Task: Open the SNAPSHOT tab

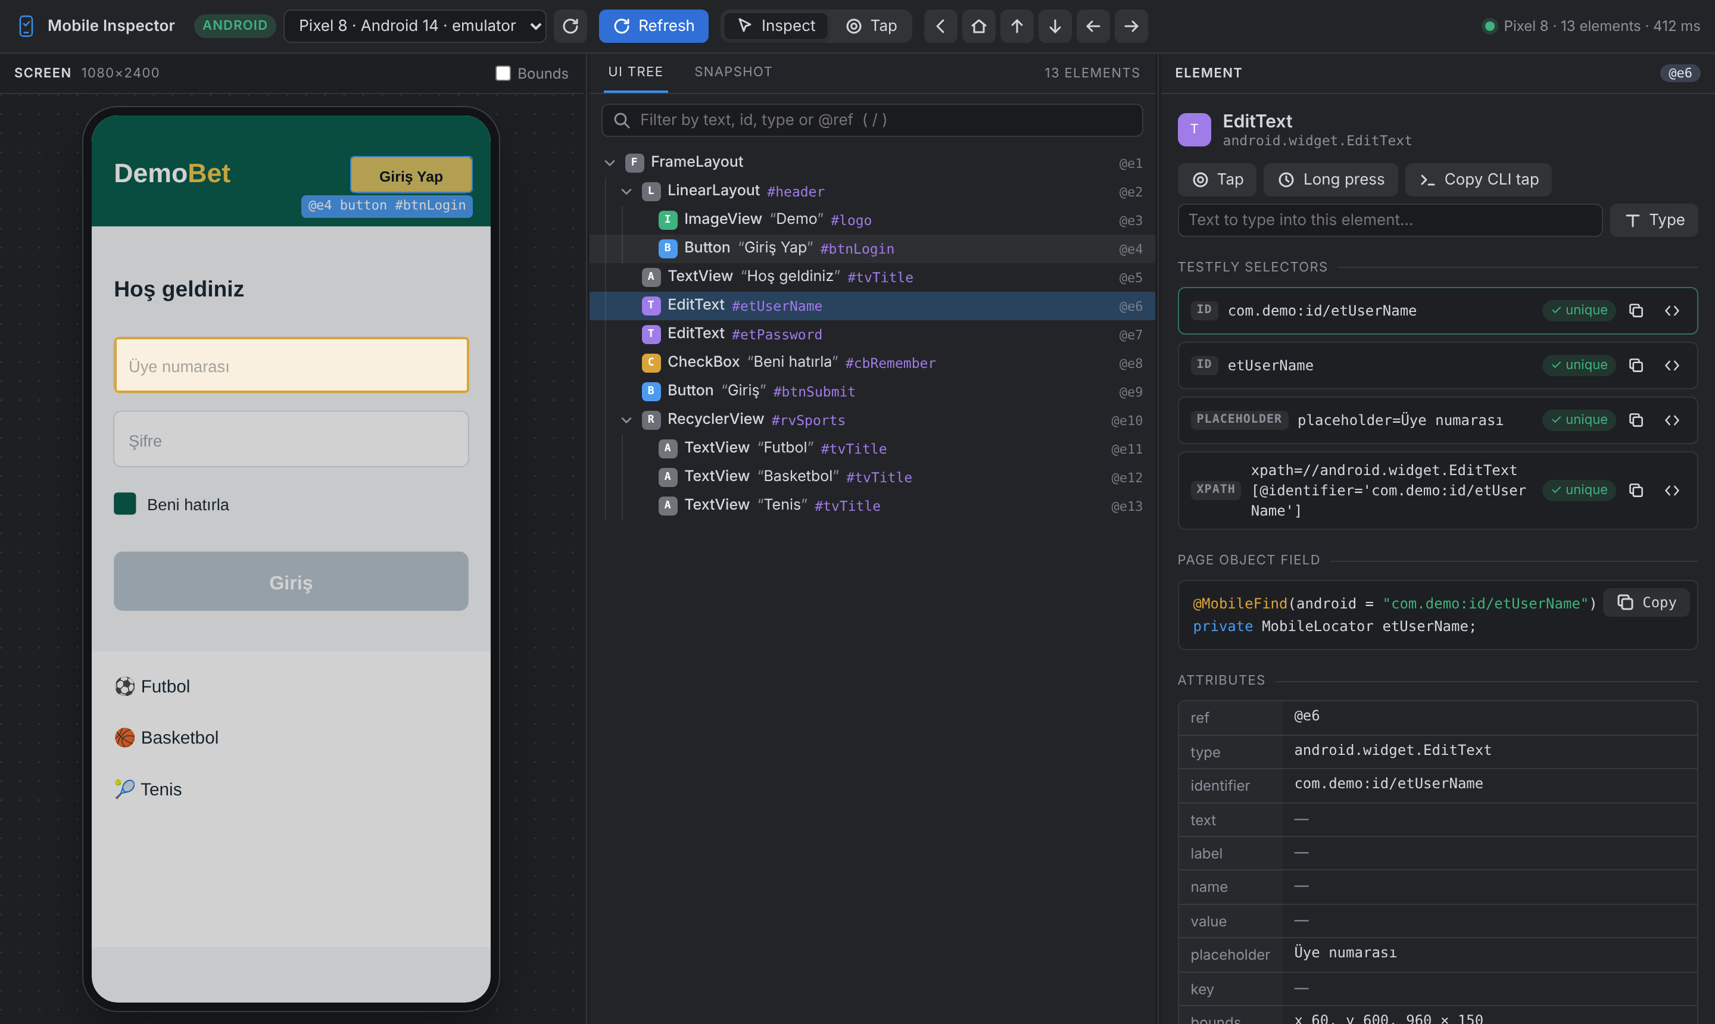Action: coord(733,72)
